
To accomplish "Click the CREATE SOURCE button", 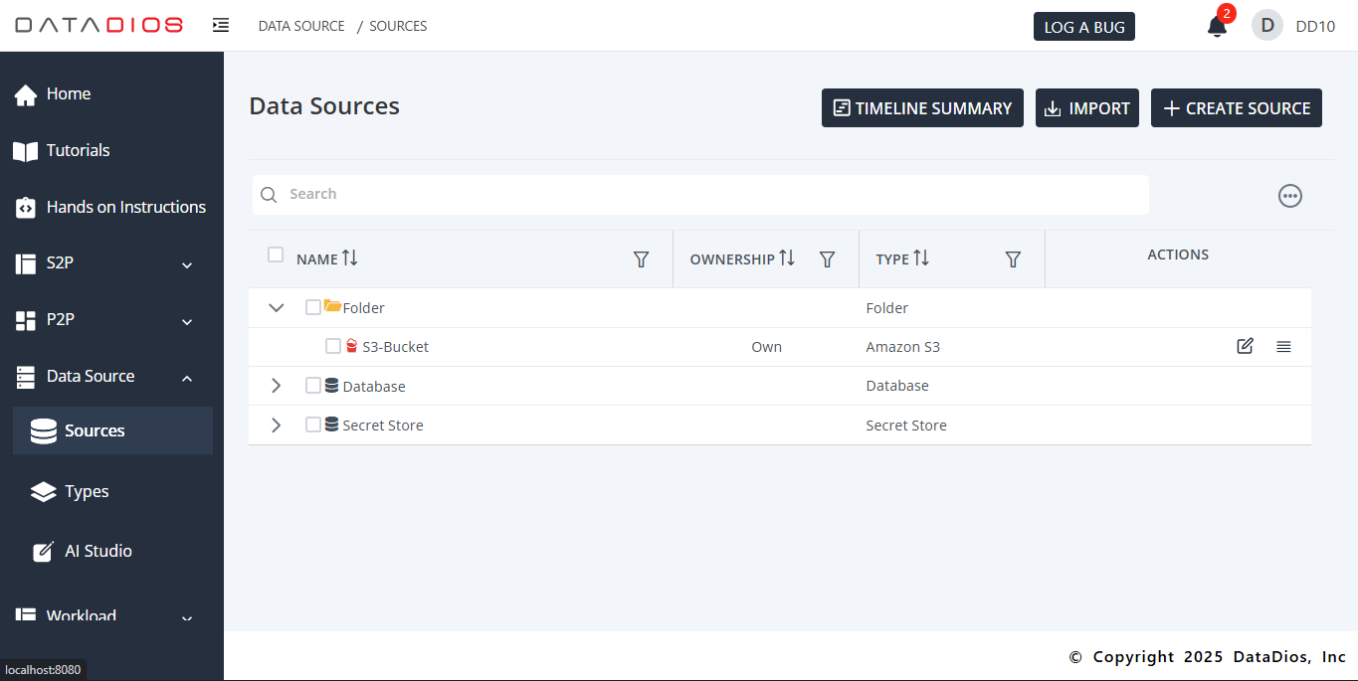I will click(x=1236, y=108).
